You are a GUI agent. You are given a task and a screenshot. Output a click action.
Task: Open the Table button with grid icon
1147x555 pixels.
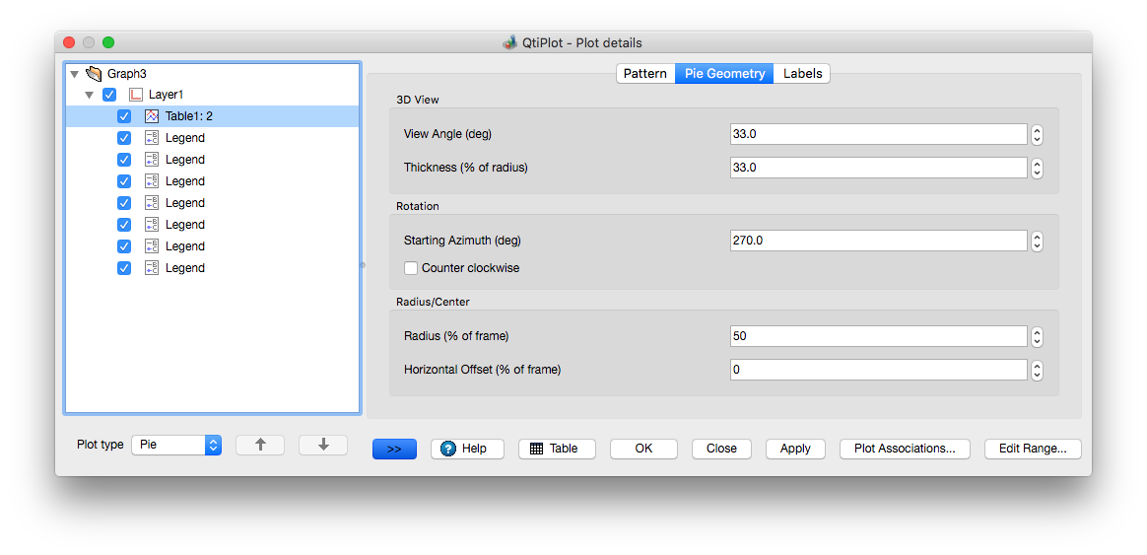pyautogui.click(x=554, y=449)
